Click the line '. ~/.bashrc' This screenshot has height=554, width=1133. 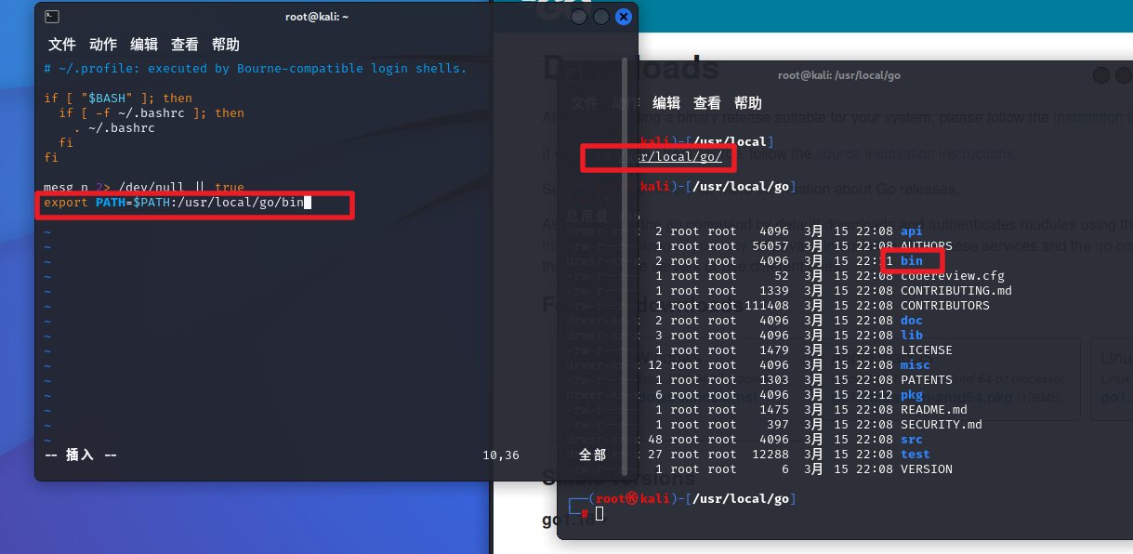pyautogui.click(x=114, y=127)
